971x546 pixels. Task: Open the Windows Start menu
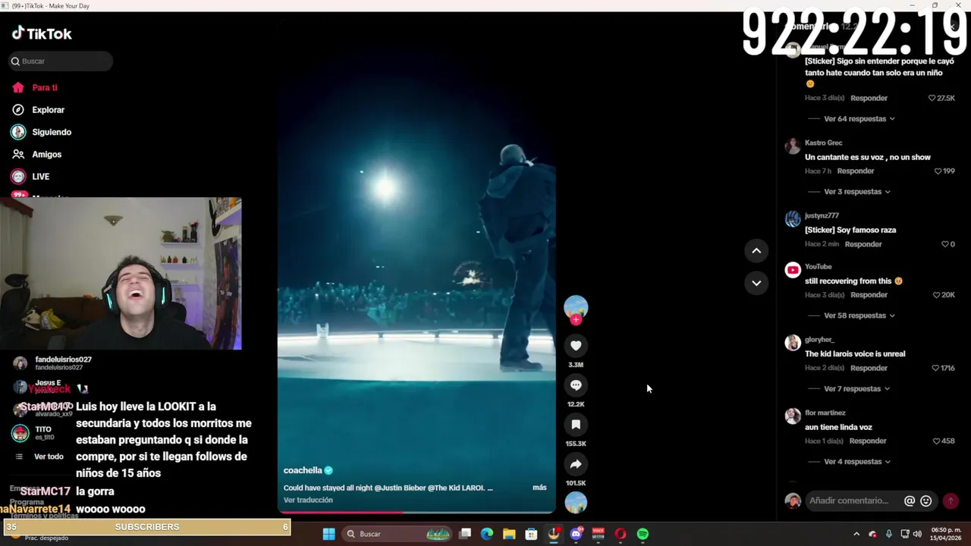[x=328, y=534]
